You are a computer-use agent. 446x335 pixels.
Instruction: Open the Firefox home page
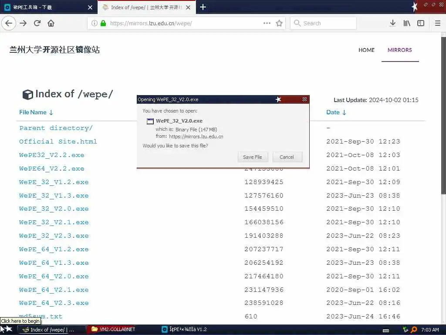[51, 23]
